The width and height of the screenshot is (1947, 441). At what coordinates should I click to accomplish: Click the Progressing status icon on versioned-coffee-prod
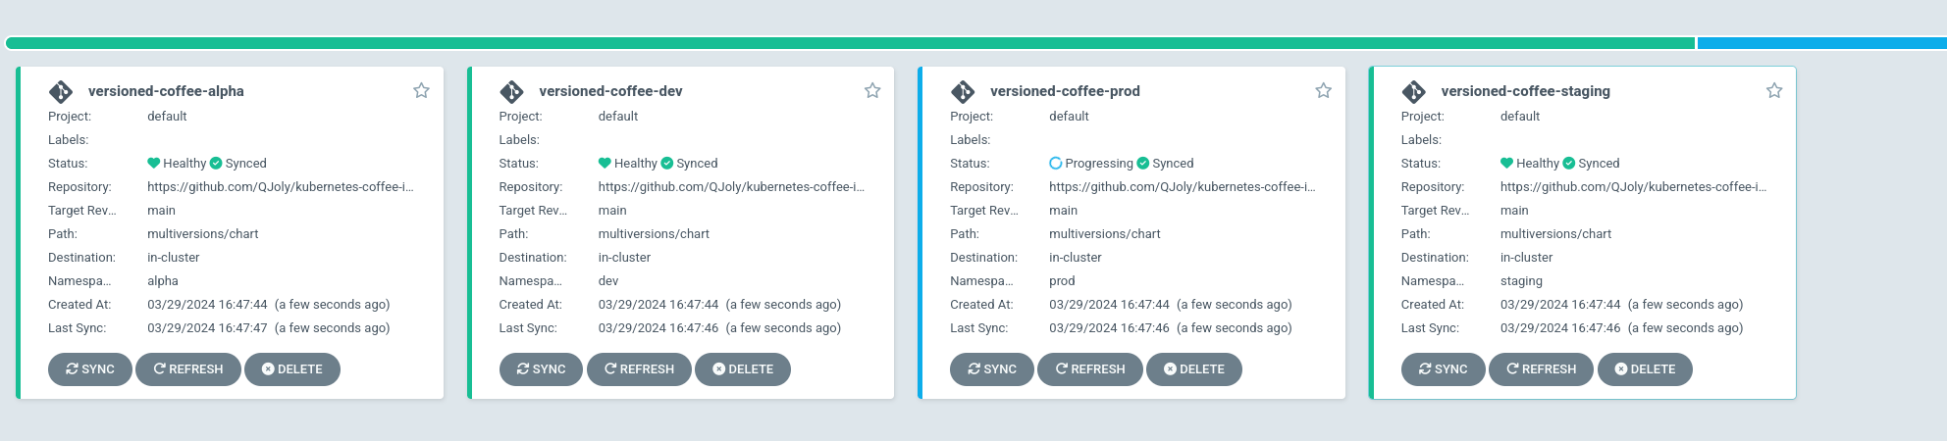click(x=1056, y=164)
